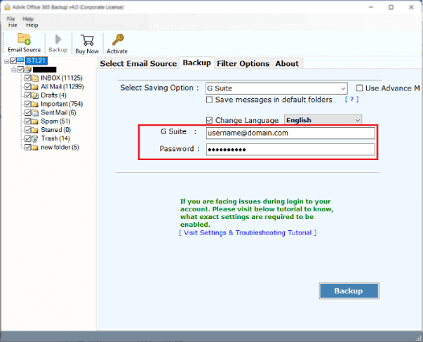Screen dimensions: 423x342
Task: Collapse the STL21 tree node
Action: [6, 62]
